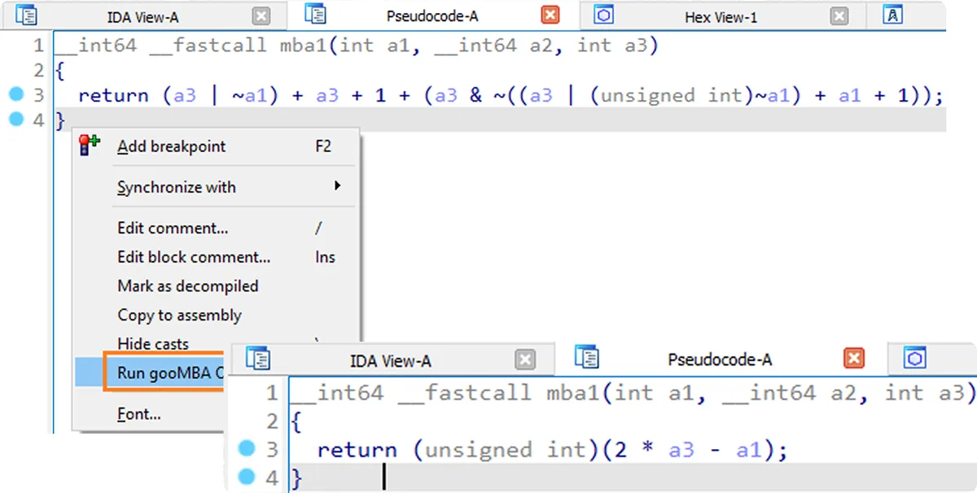
Task: Click the Pseudocode-A tab icon in top window
Action: coord(316,14)
